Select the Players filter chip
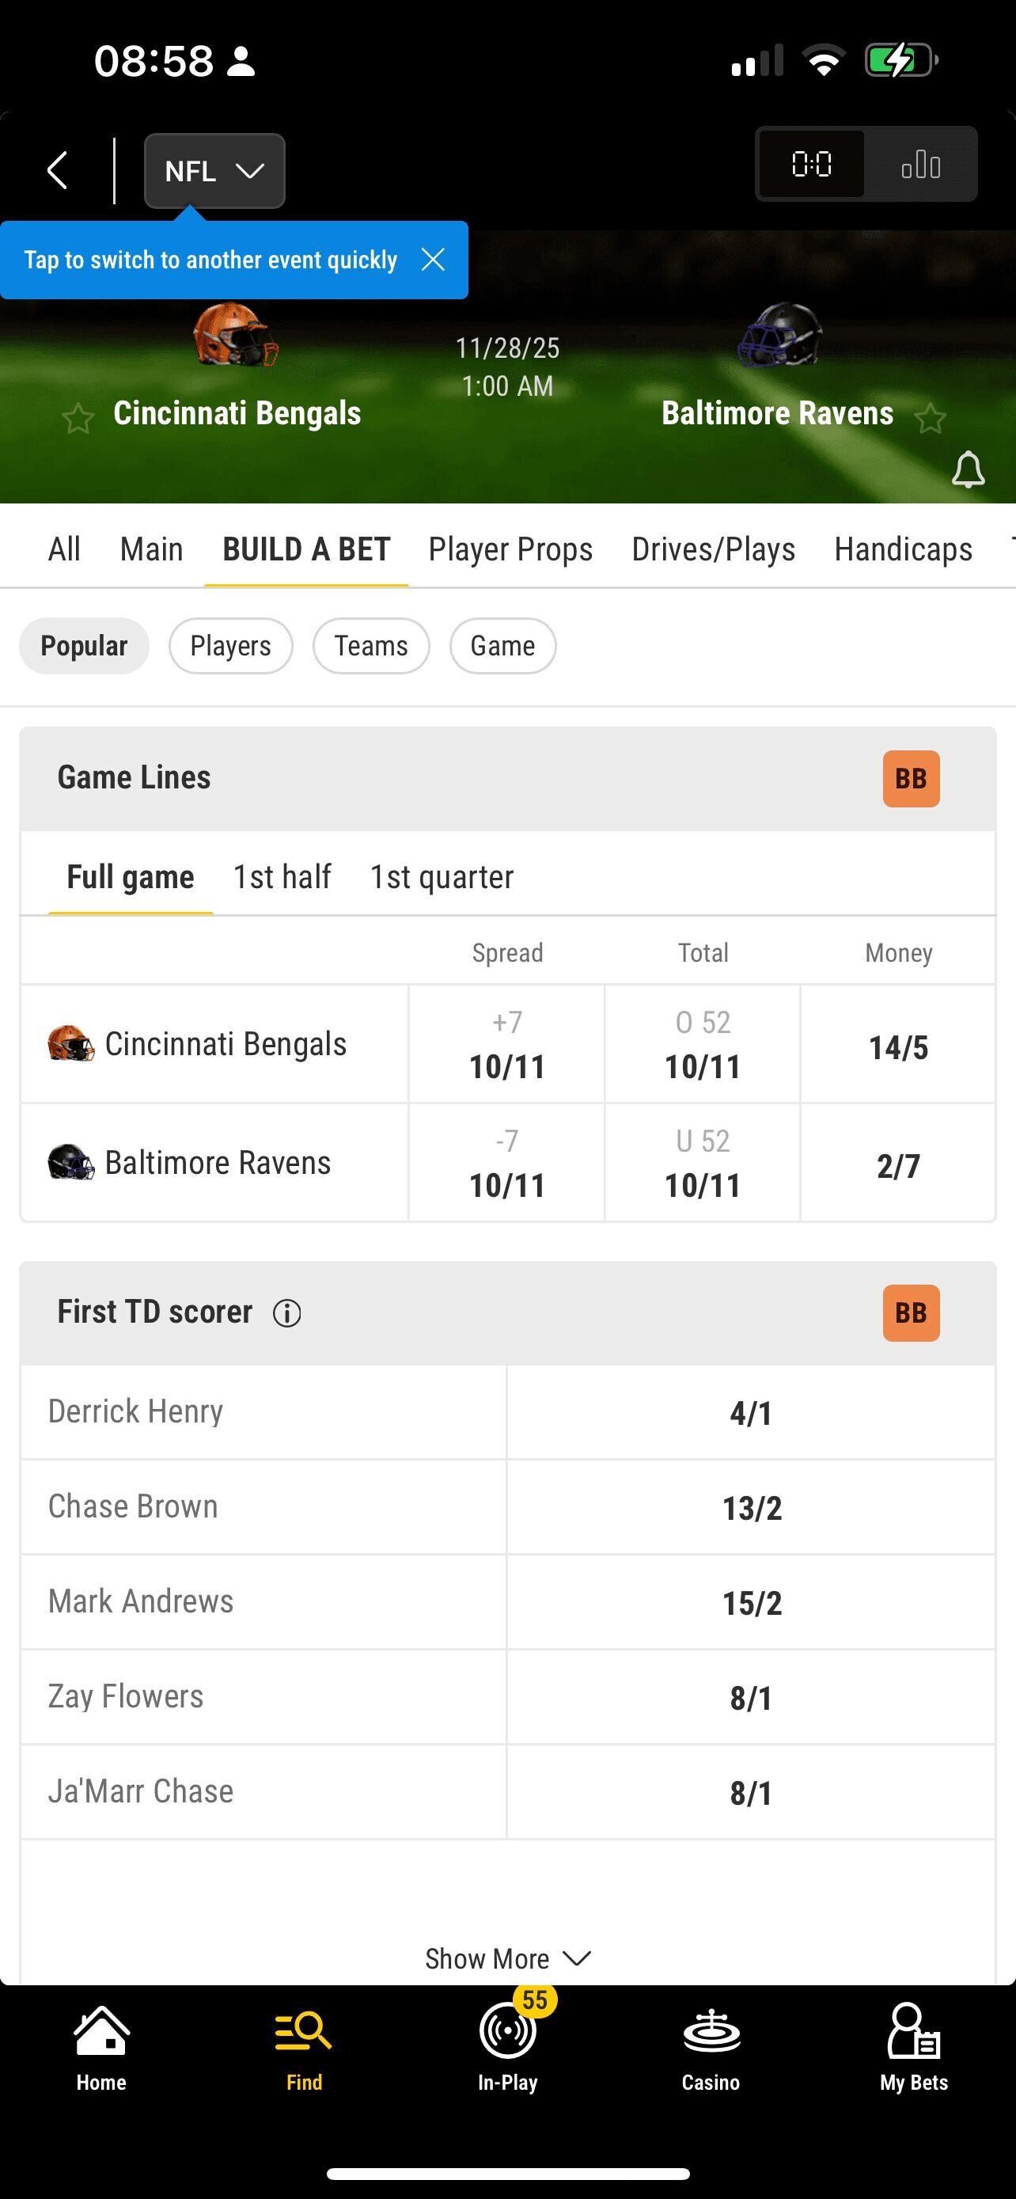The width and height of the screenshot is (1016, 2199). pyautogui.click(x=230, y=645)
